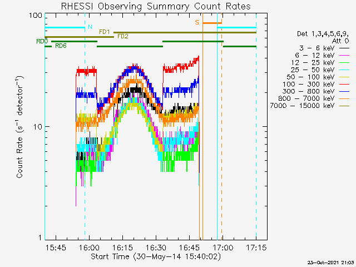
Task: Click the Start Time axis title
Action: (x=156, y=256)
